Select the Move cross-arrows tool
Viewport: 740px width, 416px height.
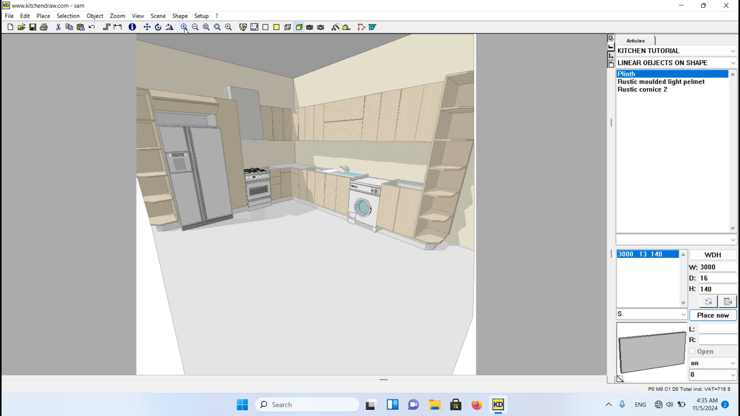point(147,27)
